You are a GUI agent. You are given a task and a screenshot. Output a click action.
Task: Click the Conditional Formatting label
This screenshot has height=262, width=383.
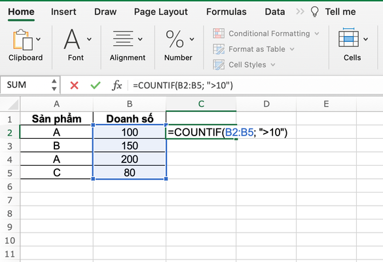[x=269, y=33]
